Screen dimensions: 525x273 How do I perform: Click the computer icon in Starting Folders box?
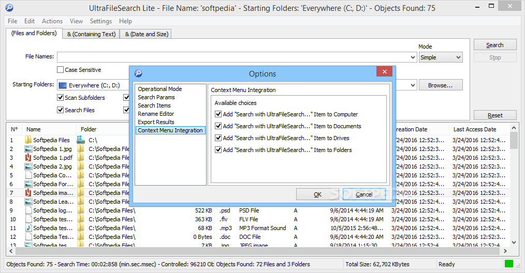pos(63,85)
